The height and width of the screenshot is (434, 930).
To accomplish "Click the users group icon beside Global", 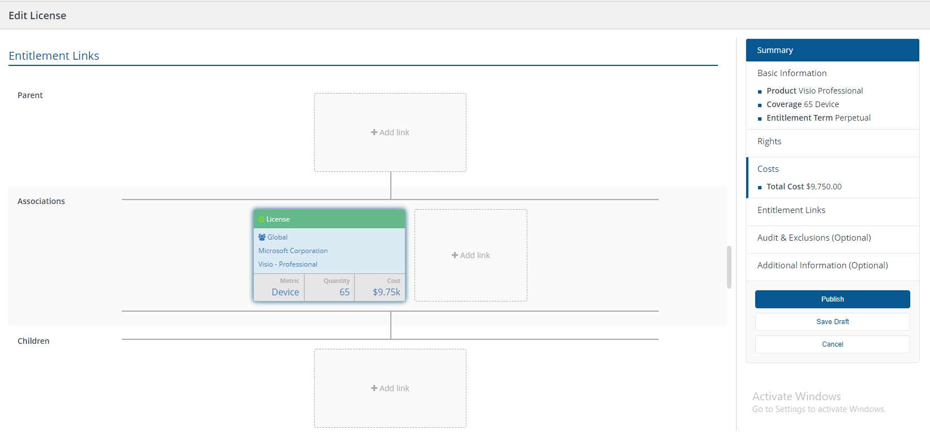I will [x=262, y=237].
